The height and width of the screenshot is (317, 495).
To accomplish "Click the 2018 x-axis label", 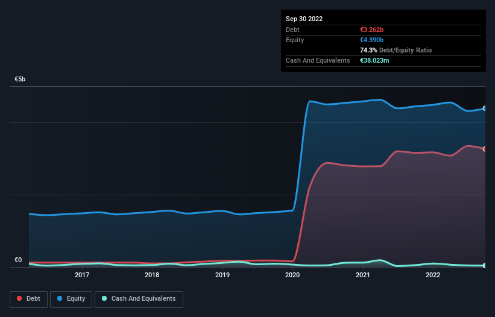I will click(152, 275).
